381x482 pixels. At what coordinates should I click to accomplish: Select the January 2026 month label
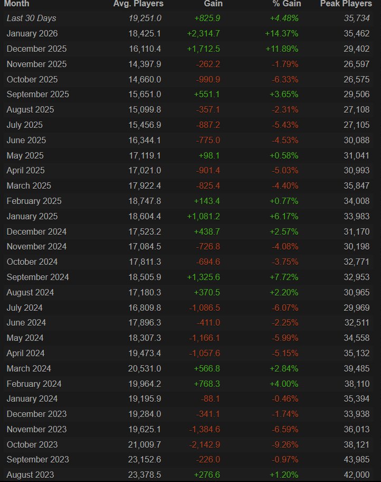click(32, 33)
